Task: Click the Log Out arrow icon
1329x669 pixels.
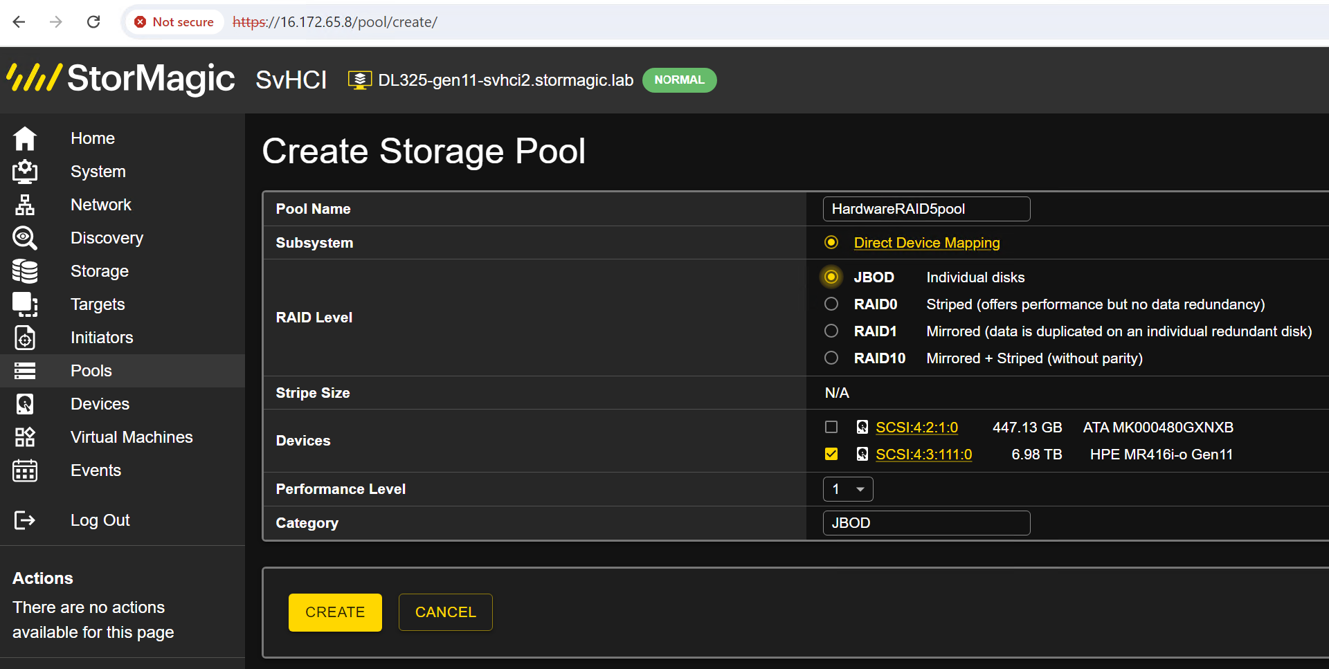Action: coord(25,520)
